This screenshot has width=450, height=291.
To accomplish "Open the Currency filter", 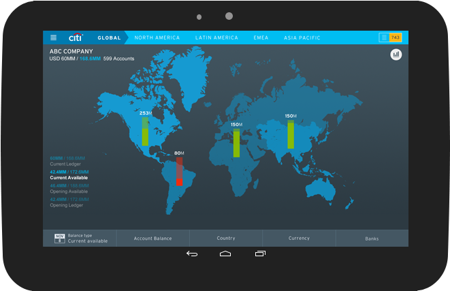I will [299, 239].
